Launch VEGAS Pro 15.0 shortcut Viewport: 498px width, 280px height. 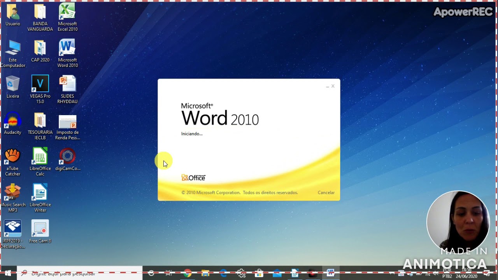[x=40, y=90]
